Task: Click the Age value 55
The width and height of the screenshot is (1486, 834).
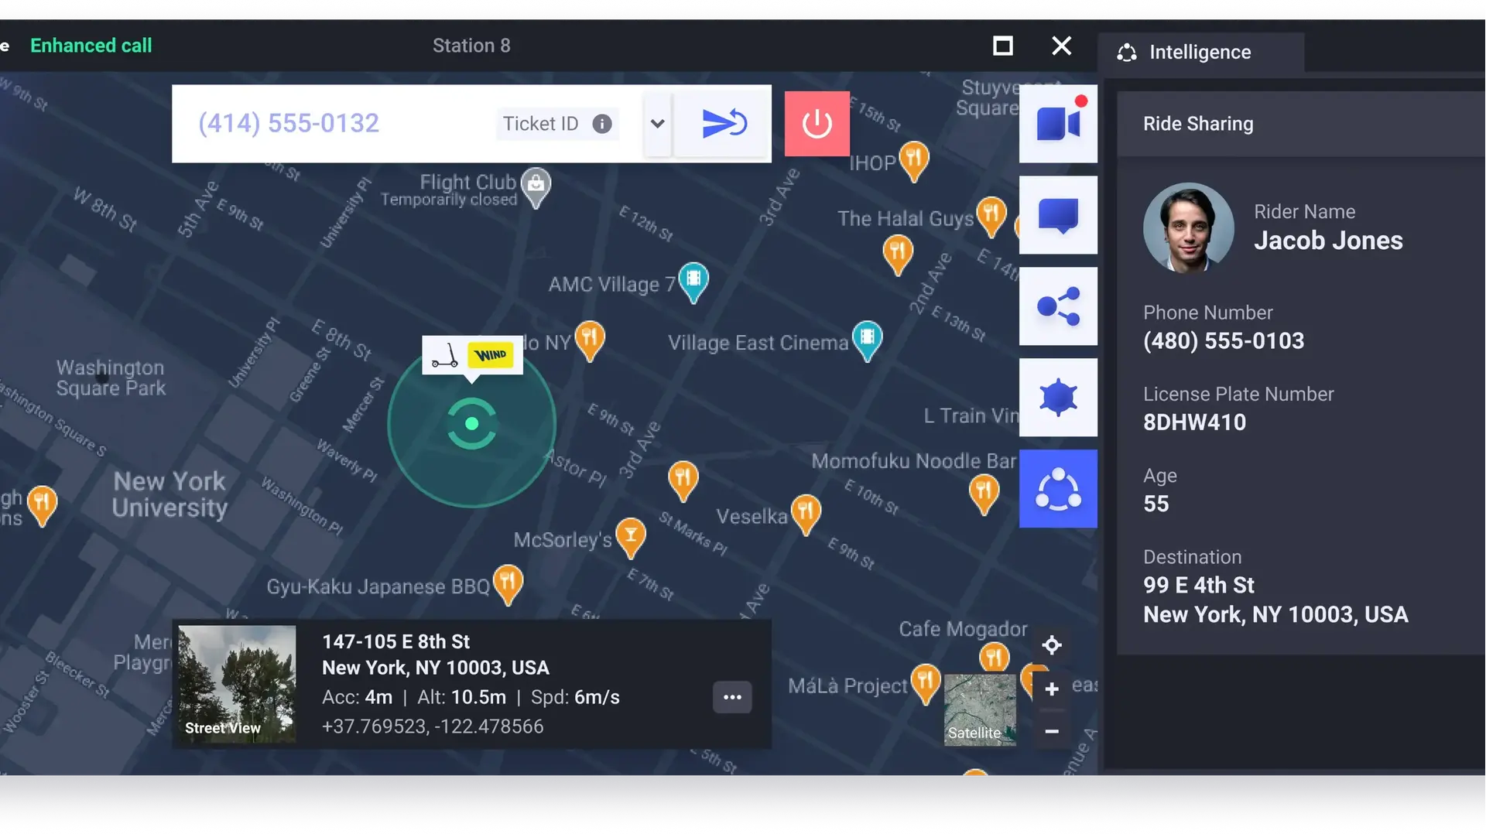Action: pyautogui.click(x=1156, y=504)
